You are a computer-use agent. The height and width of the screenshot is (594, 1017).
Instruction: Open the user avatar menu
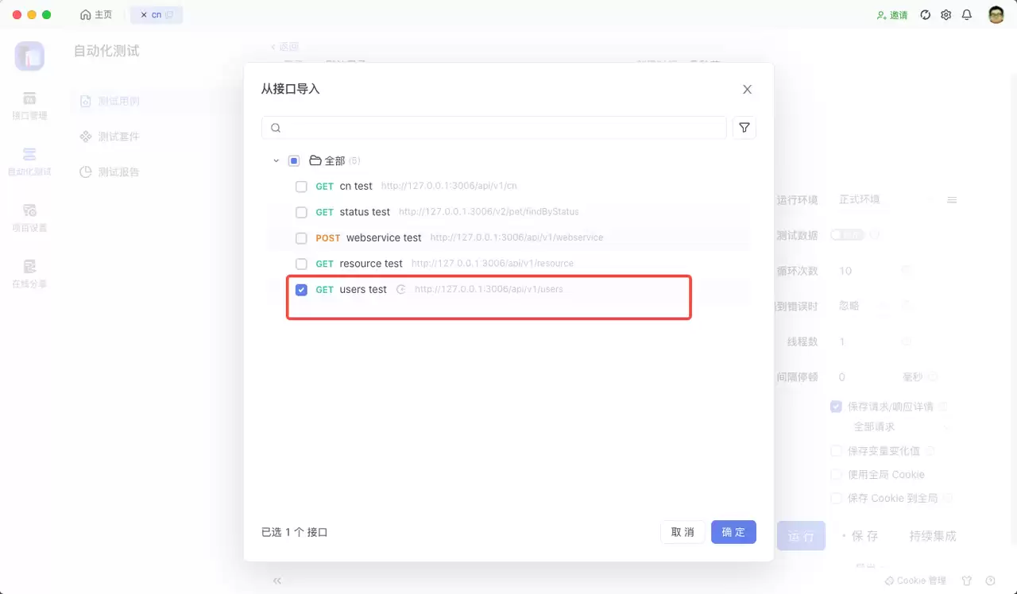(996, 15)
